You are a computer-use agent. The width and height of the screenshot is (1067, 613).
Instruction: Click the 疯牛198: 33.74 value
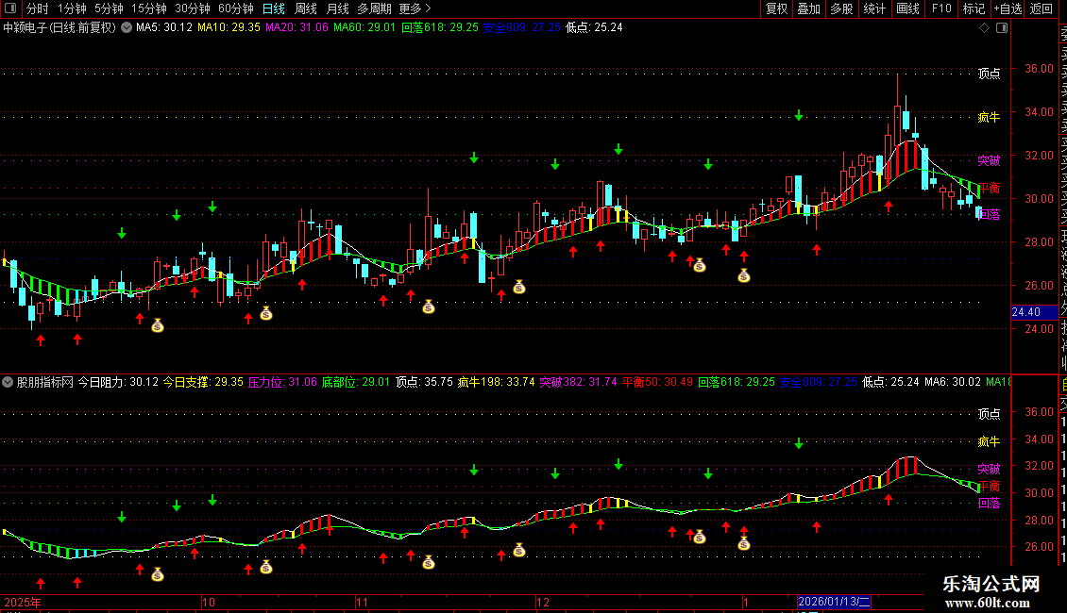pos(496,382)
